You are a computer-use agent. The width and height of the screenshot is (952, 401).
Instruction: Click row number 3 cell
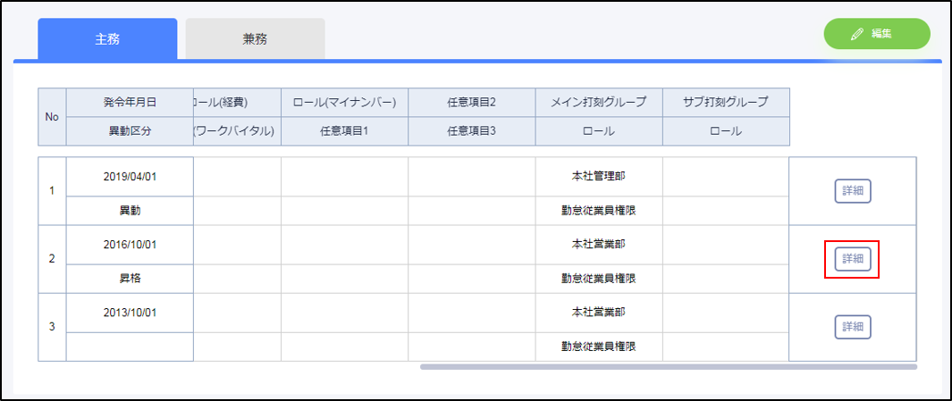(x=52, y=327)
